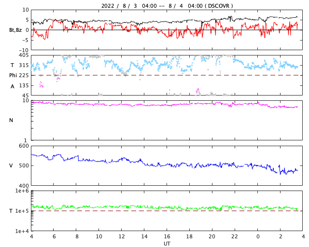Click the -5 tick on Bt,Bz panel
This screenshot has height=247, width=309.
point(26,40)
